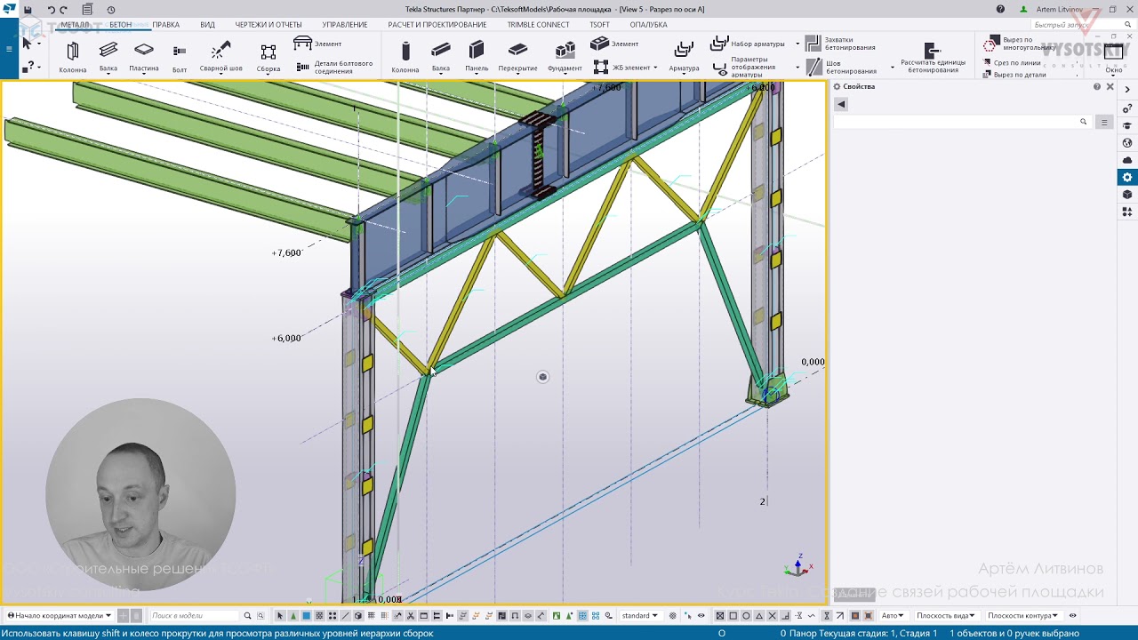Open the Плоскости контура dropdown
1138x640 pixels.
pyautogui.click(x=1023, y=615)
